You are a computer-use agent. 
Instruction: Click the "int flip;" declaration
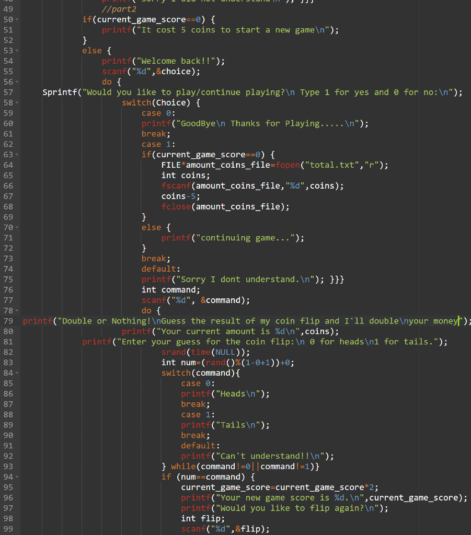point(203,518)
